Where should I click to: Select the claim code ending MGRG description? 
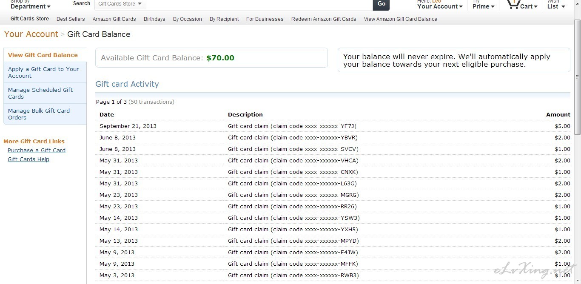293,195
